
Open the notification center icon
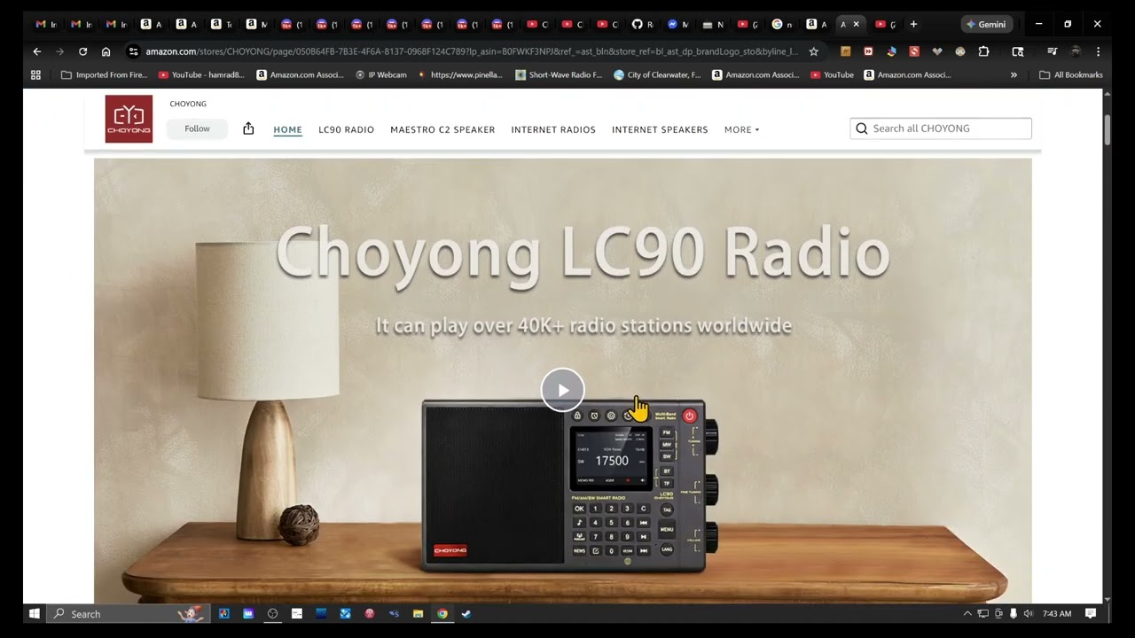coord(1091,613)
